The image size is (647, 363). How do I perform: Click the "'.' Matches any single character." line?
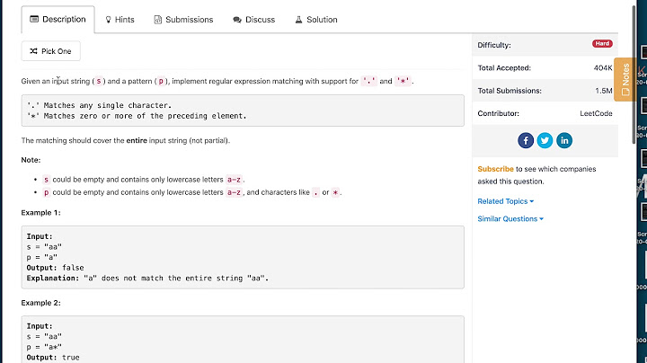(x=99, y=105)
